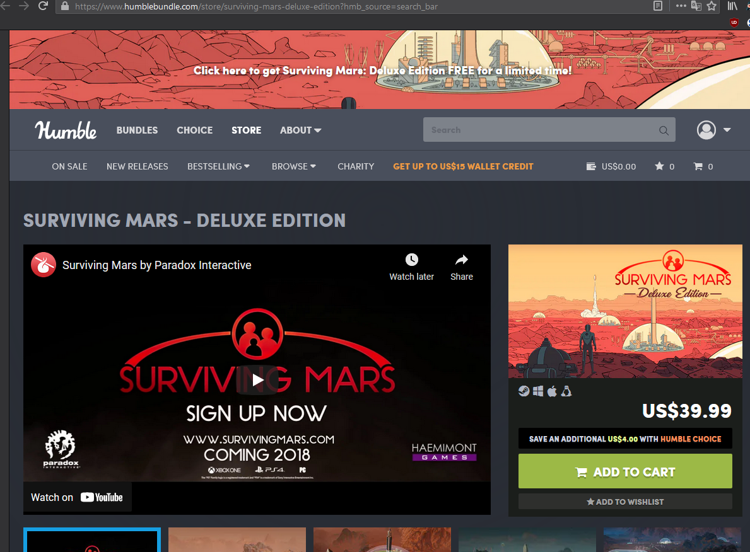This screenshot has height=552, width=750.
Task: Click ADD TO WISHLIST button
Action: tap(625, 502)
